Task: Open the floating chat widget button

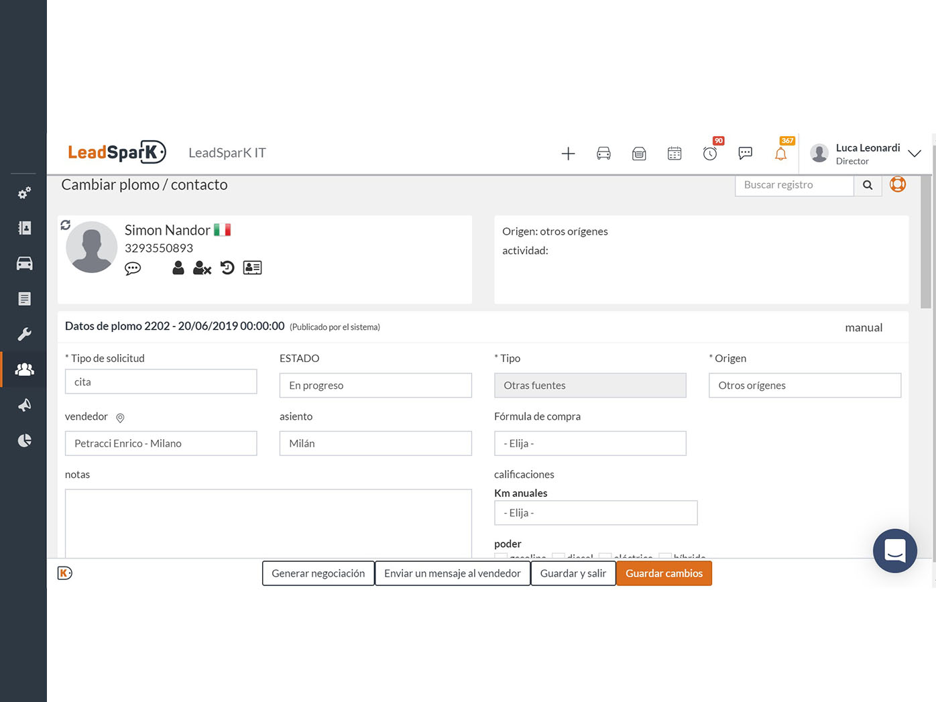Action: point(895,551)
